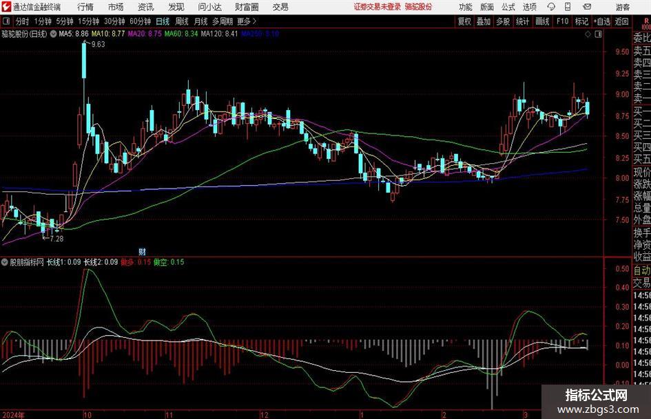Expand 更多 periods chevron
651x419 pixels.
254,21
